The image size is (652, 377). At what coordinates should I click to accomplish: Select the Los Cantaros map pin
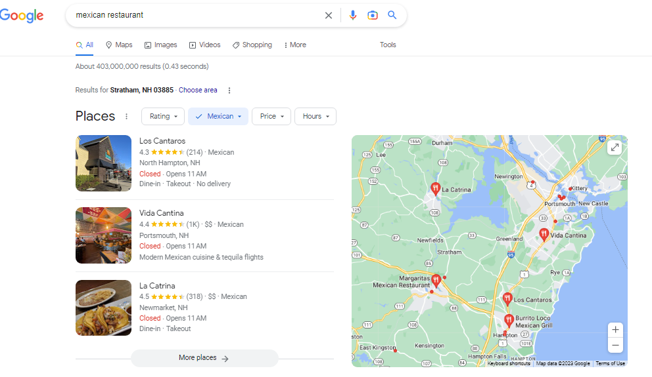(x=507, y=299)
